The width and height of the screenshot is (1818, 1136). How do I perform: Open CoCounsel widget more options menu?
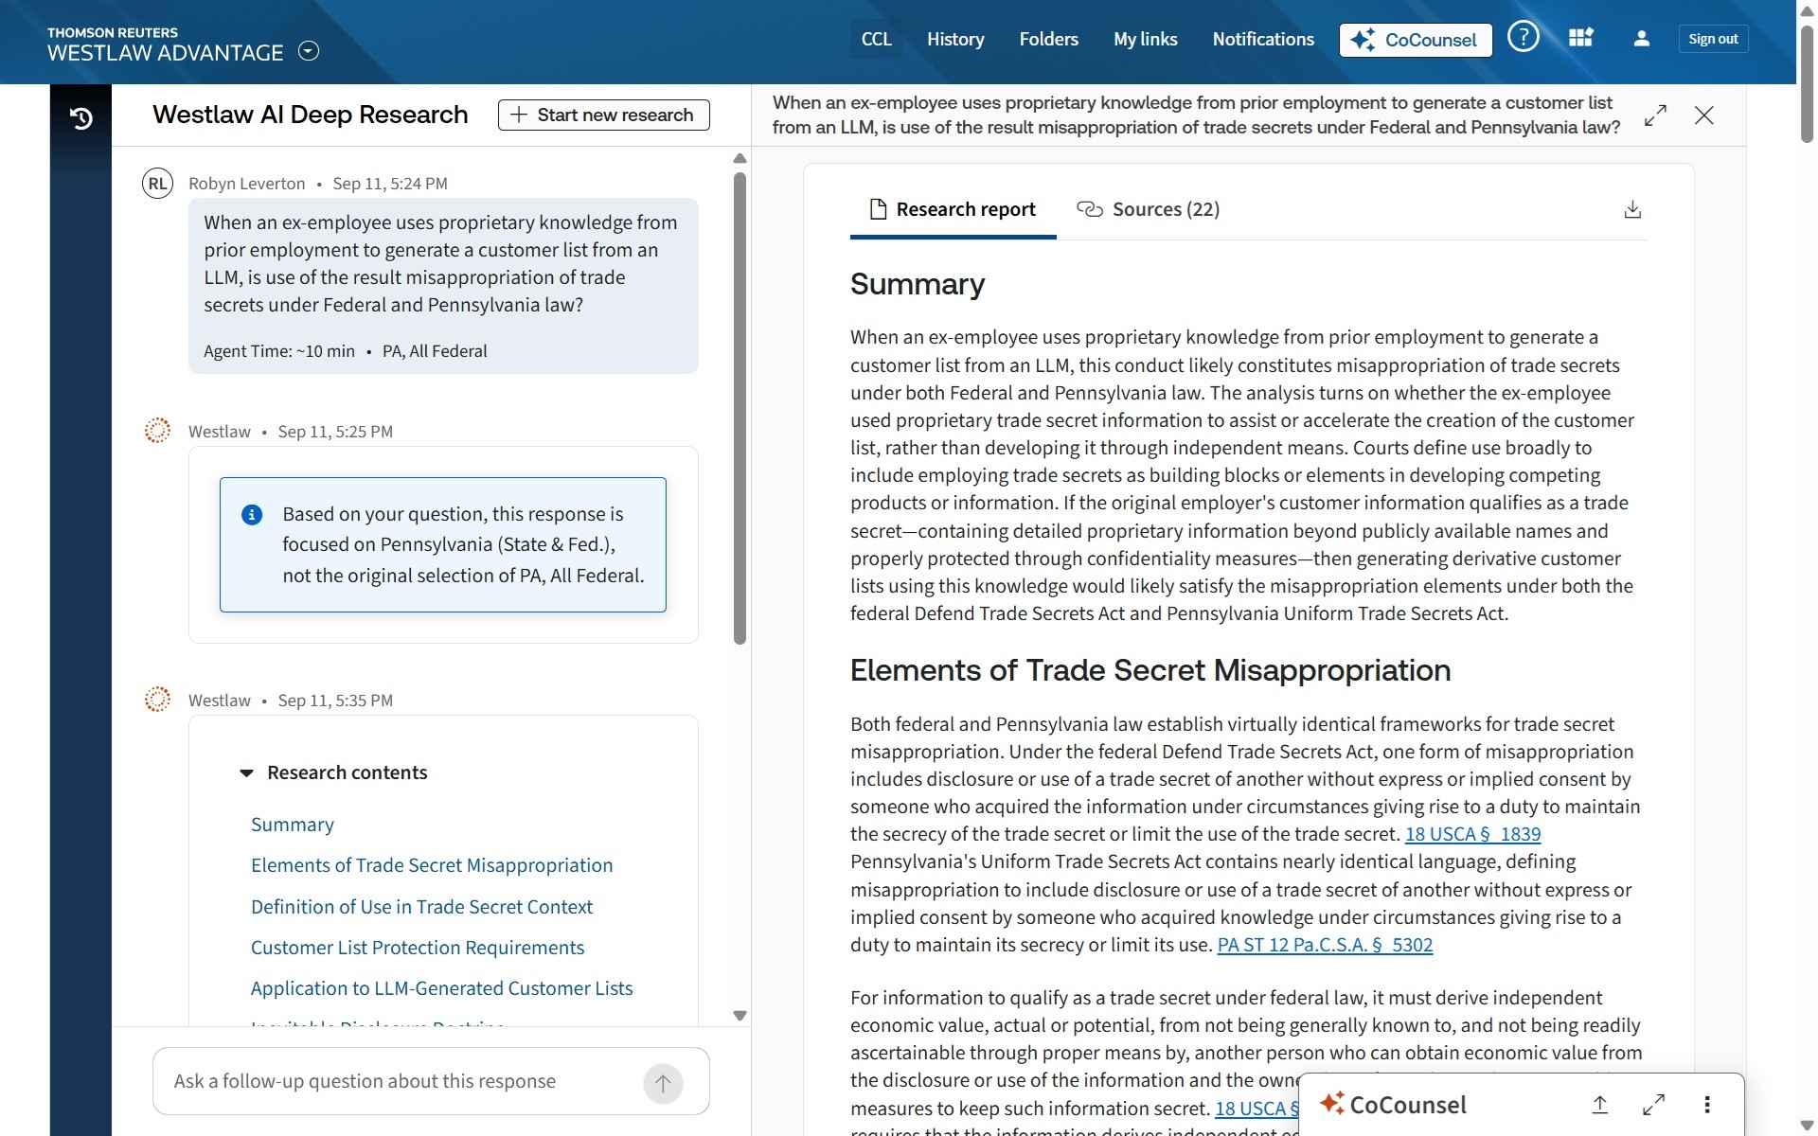coord(1707,1105)
